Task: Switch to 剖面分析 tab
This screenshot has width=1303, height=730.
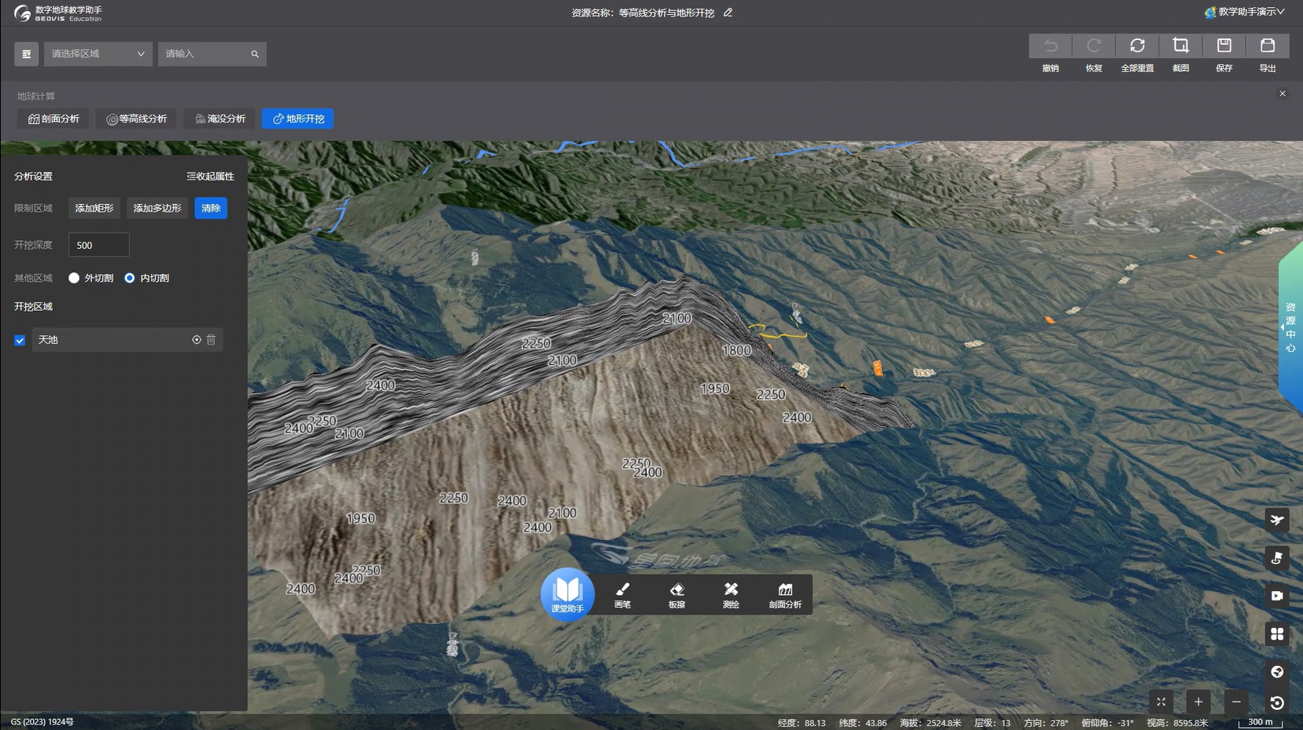Action: pos(53,119)
